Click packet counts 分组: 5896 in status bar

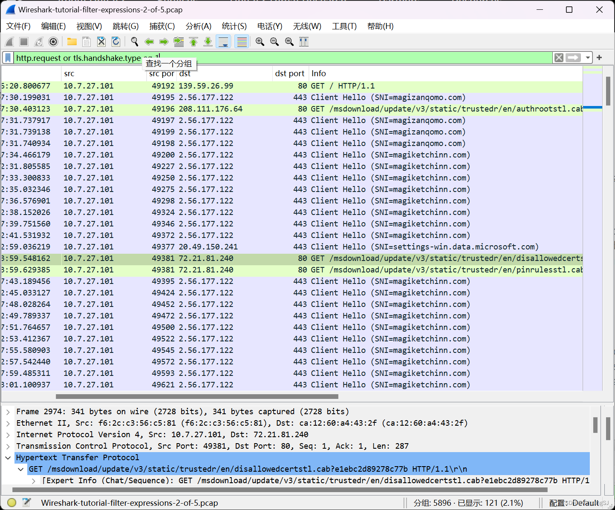click(432, 503)
